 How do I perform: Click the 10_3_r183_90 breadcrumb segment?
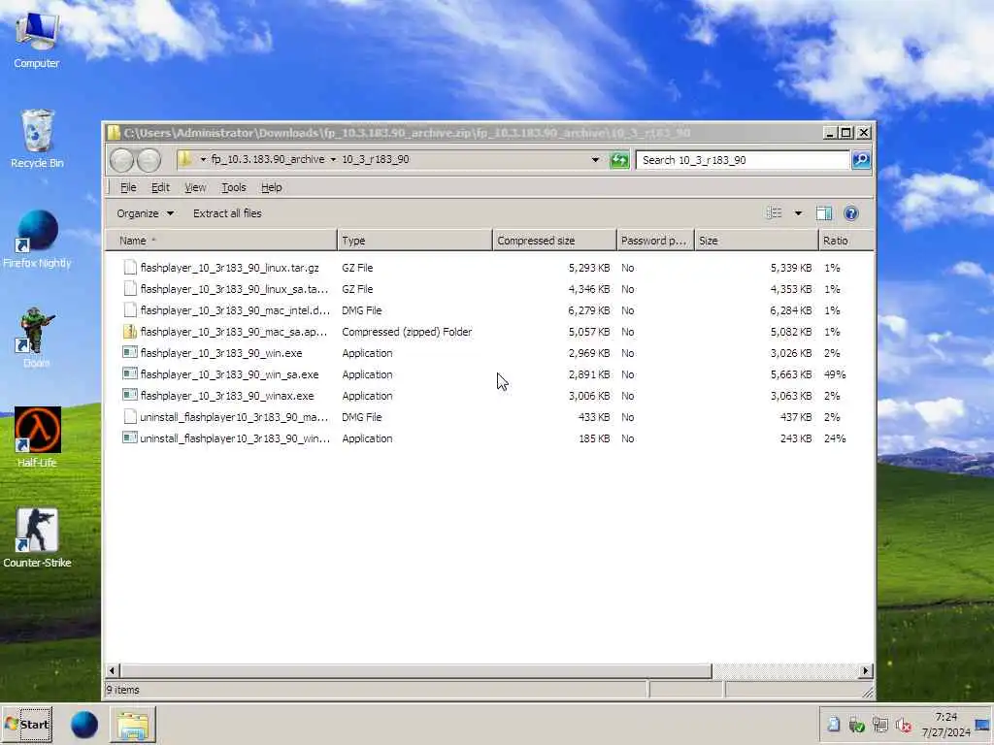[x=376, y=160]
